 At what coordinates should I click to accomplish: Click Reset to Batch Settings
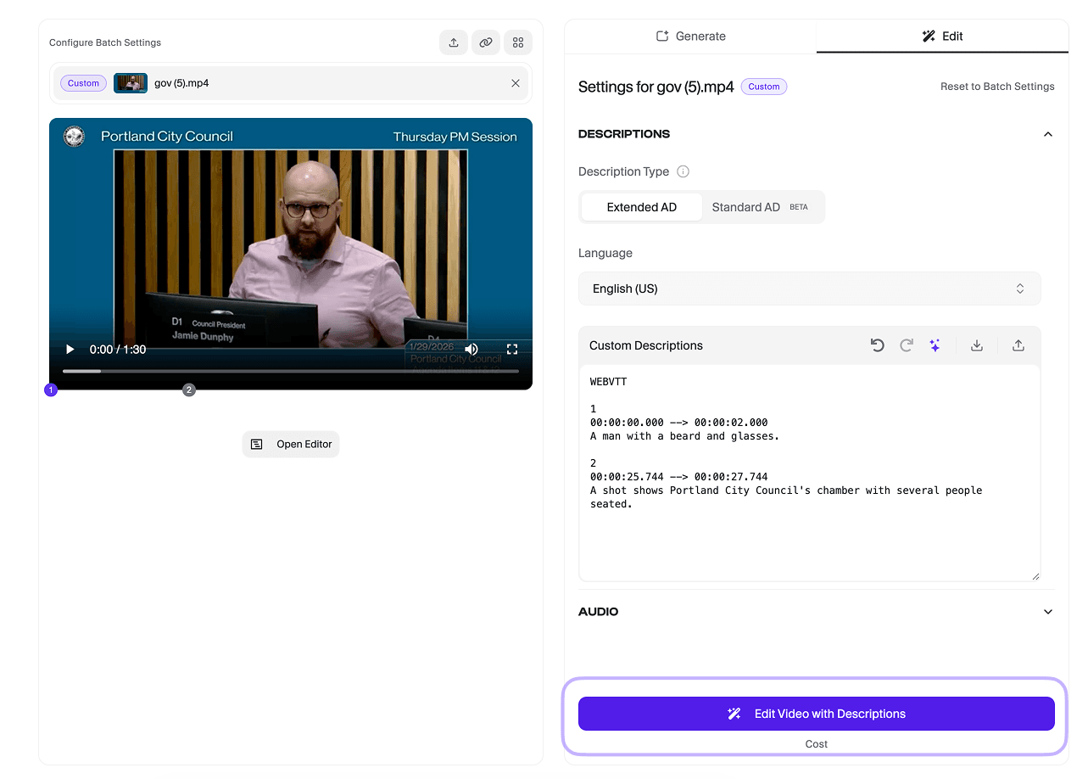(997, 86)
